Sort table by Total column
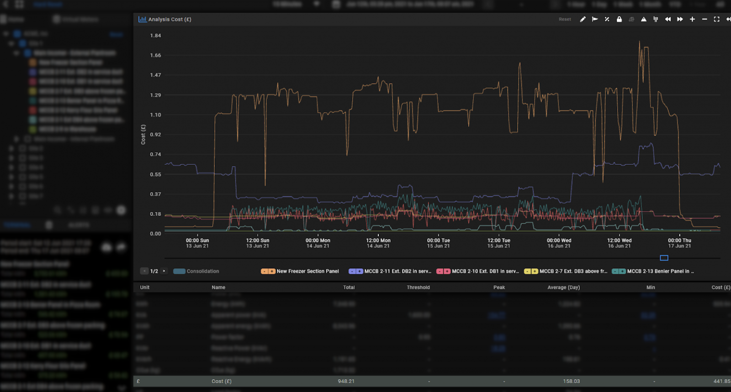Screen dimensions: 731x392 pyautogui.click(x=349, y=287)
